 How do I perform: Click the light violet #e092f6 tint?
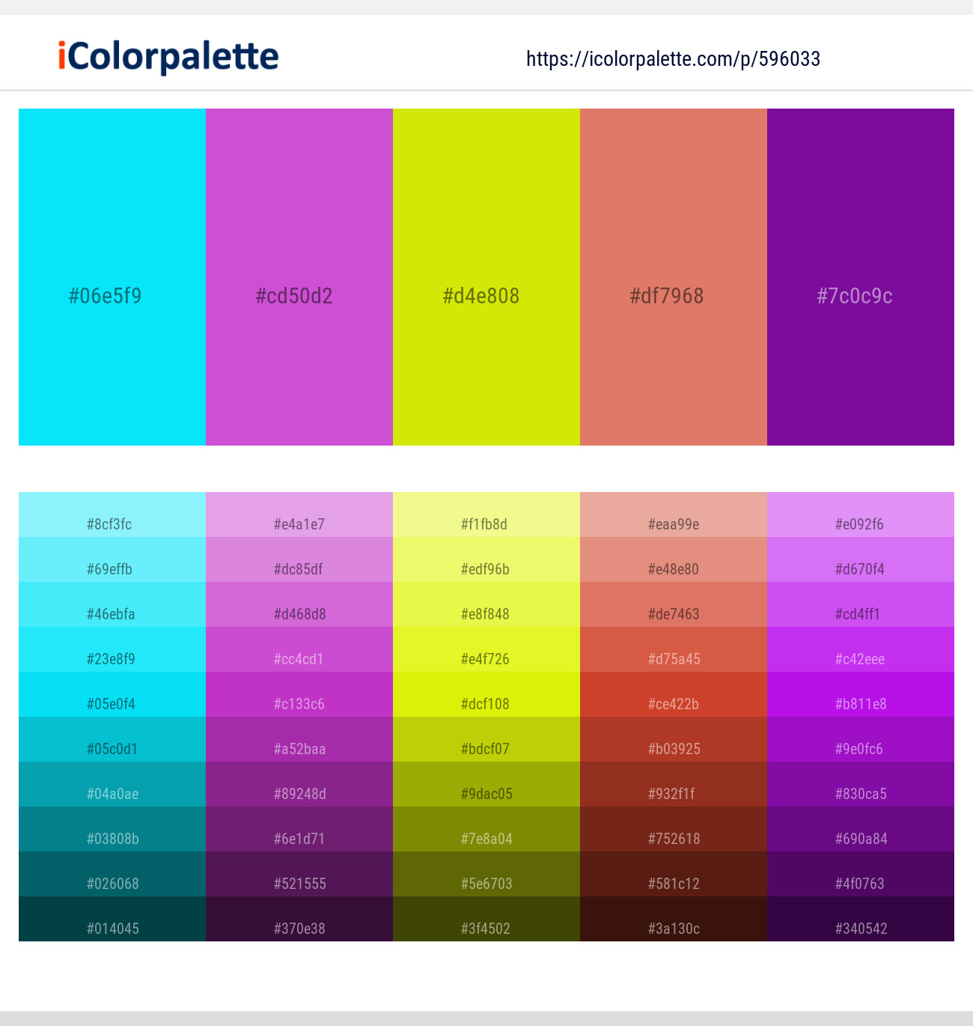click(x=861, y=514)
